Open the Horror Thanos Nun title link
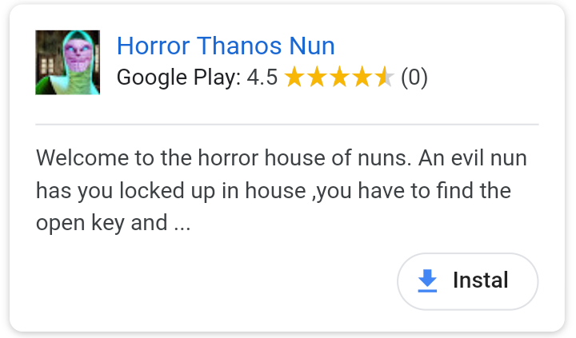576x338 pixels. click(x=226, y=46)
